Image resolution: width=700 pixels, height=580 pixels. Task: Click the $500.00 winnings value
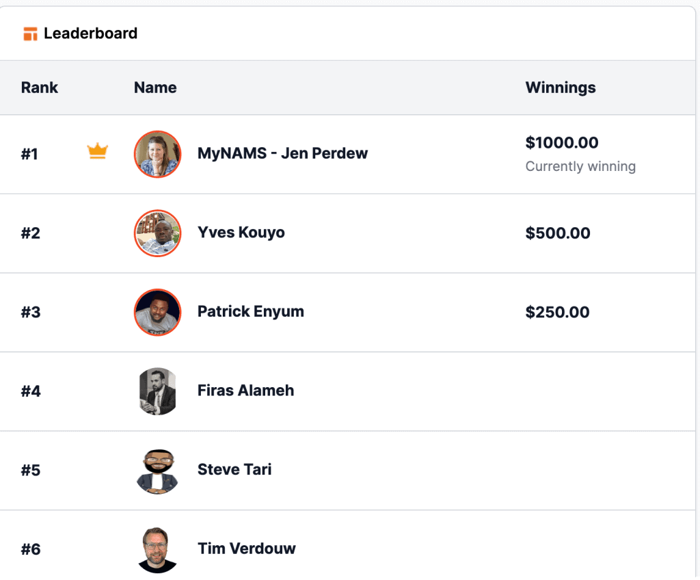(x=558, y=233)
